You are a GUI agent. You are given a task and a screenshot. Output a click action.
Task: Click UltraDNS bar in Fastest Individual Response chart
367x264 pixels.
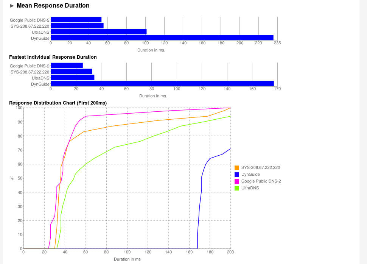pos(72,78)
